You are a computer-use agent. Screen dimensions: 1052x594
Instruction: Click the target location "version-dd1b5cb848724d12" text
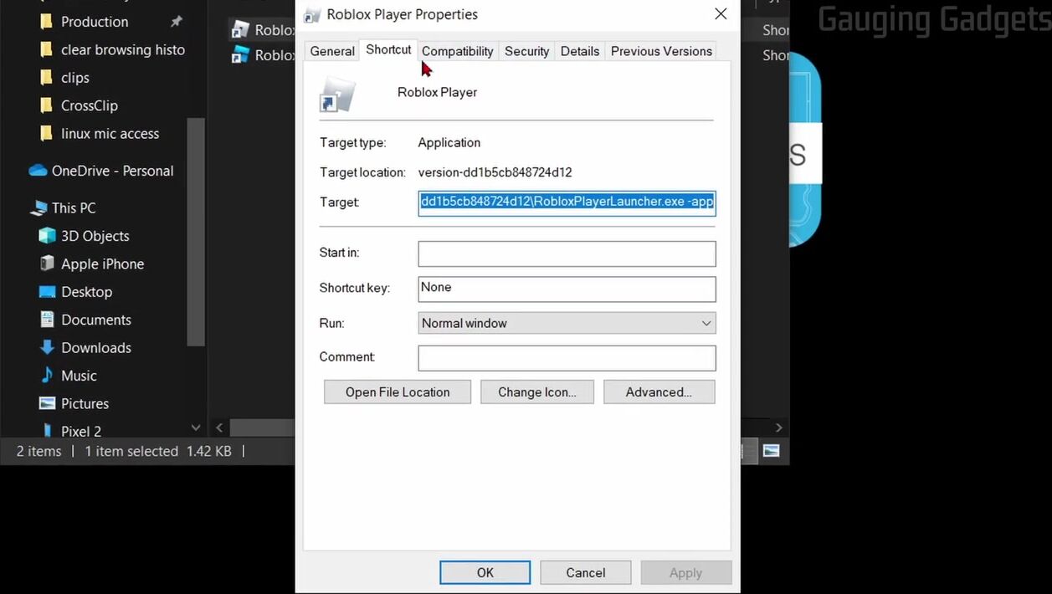tap(495, 172)
